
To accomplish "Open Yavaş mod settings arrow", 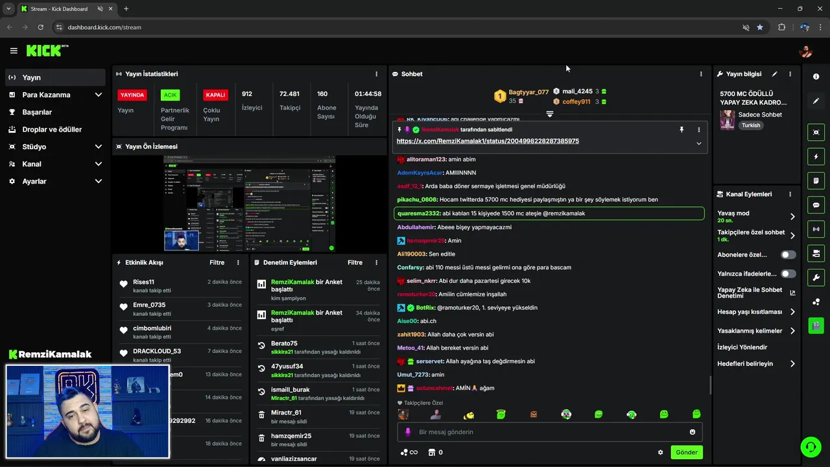I will (x=792, y=217).
